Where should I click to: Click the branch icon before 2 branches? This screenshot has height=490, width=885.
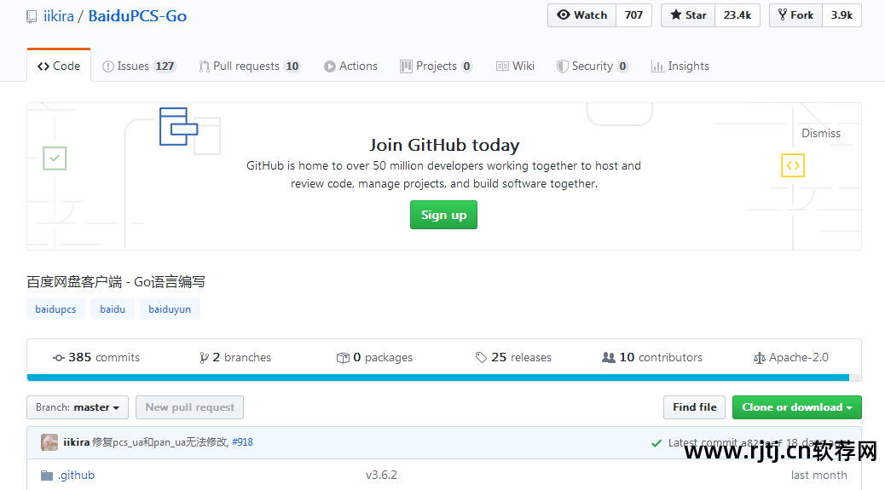204,358
